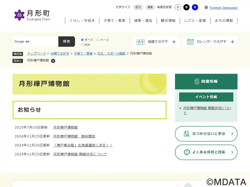This screenshot has width=250, height=187.
Task: Open the まちの情報 menu item
Action: click(224, 21)
